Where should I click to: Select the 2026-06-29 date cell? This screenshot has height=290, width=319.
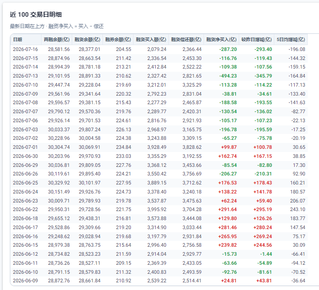[25, 165]
